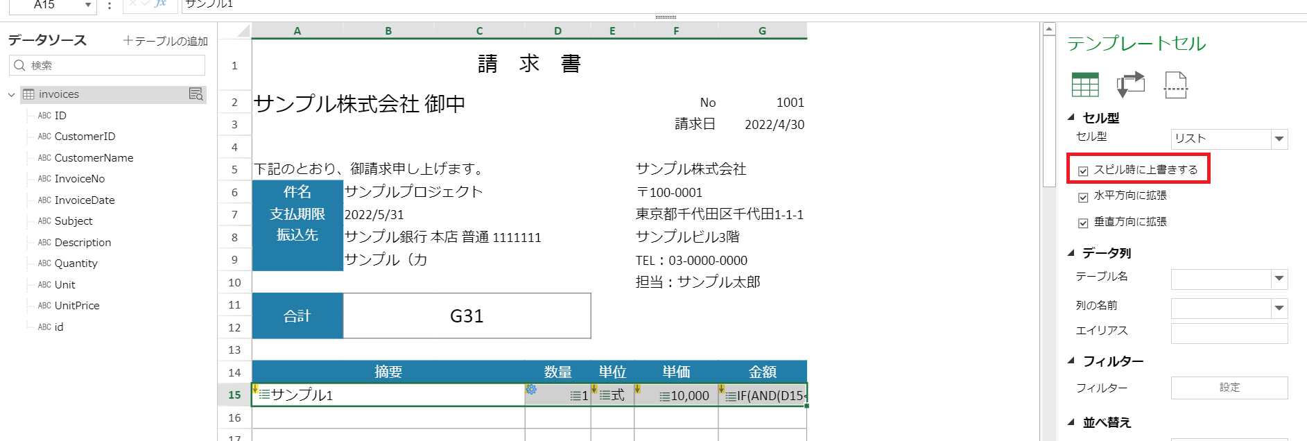Click the フィルター 設定 button
Image resolution: width=1307 pixels, height=441 pixels.
tap(1229, 388)
